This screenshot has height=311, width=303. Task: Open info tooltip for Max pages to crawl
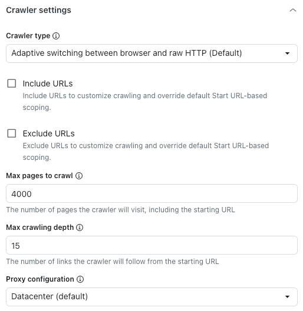(x=79, y=176)
